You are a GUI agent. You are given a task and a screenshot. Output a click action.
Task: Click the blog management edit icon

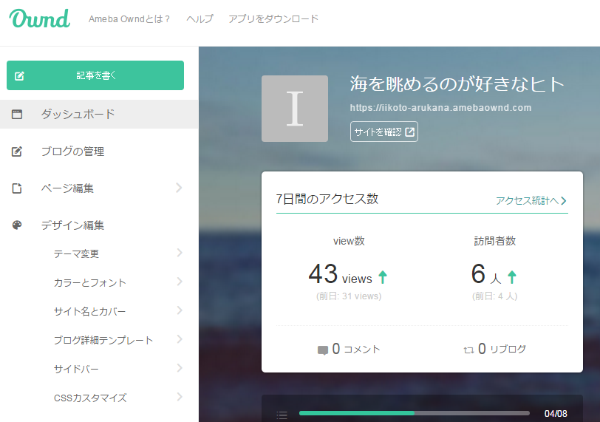click(x=17, y=151)
